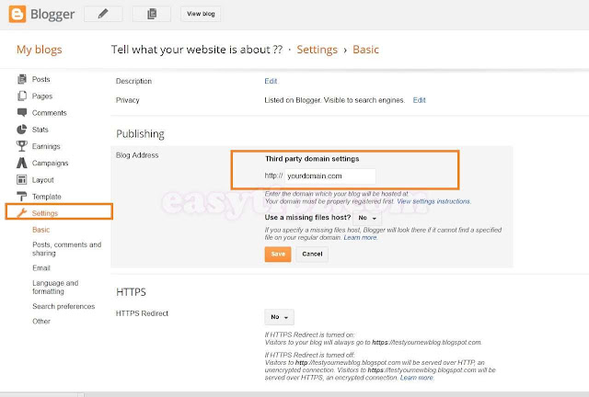Open the HTTPS Redirect No dropdown

(279, 317)
